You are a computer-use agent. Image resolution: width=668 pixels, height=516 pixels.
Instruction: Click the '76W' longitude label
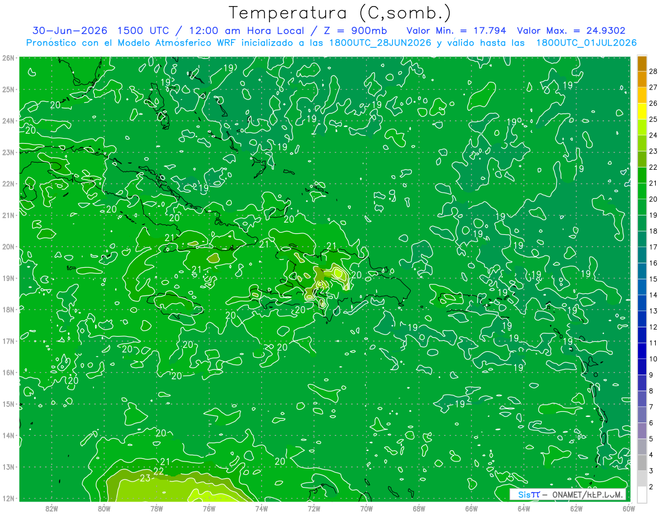209,508
